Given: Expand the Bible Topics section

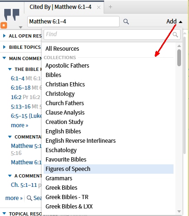Looking at the screenshot, I should click(x=5, y=47).
